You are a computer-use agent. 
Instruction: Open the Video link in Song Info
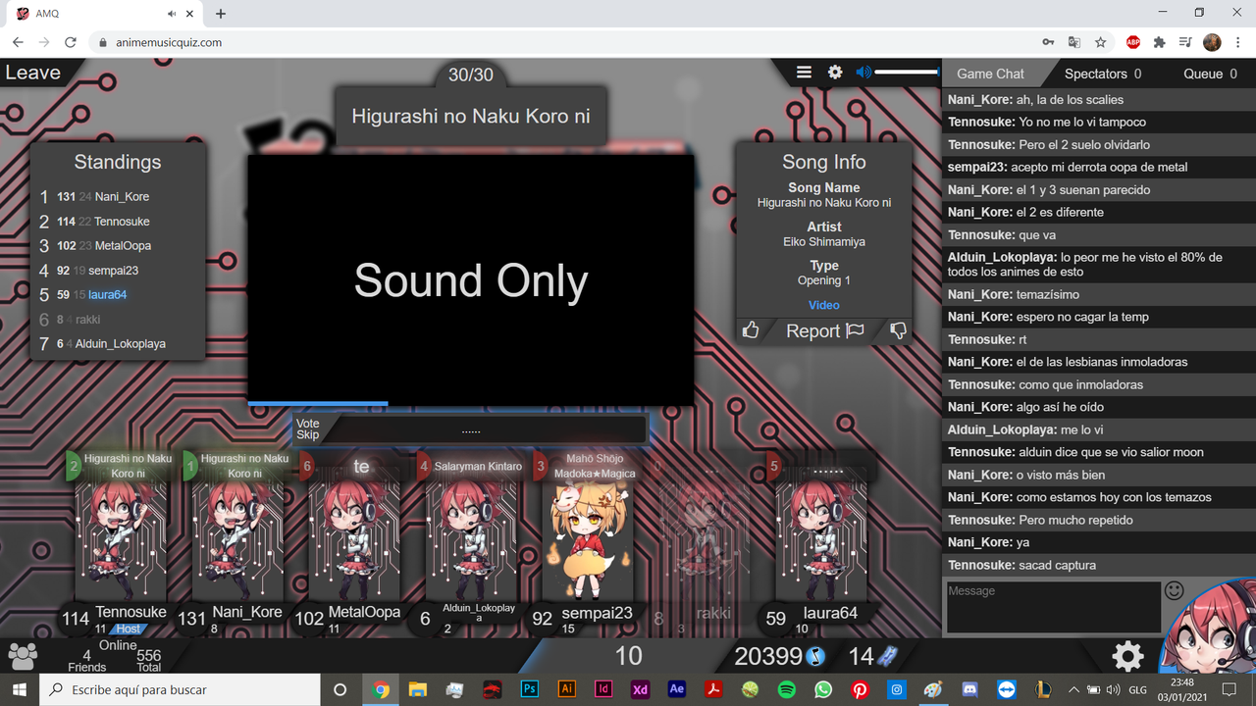[x=824, y=305]
